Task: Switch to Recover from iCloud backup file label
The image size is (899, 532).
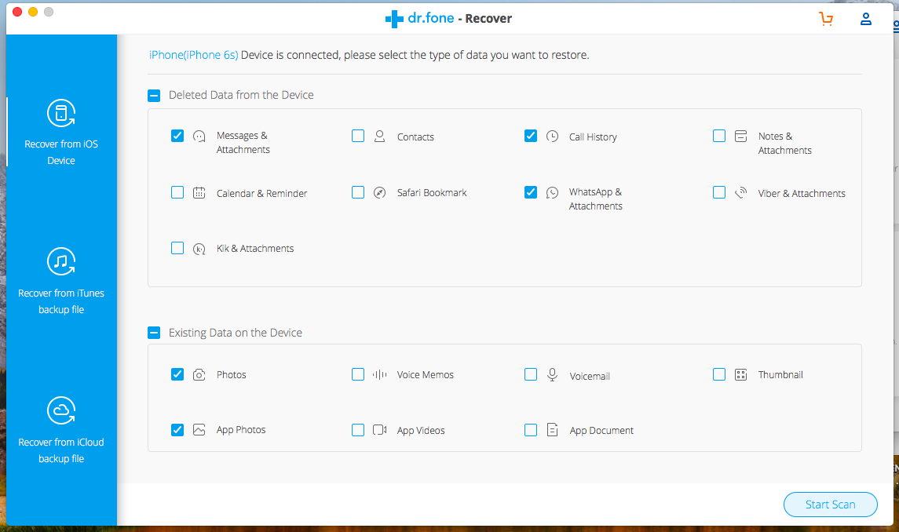Action: tap(61, 450)
